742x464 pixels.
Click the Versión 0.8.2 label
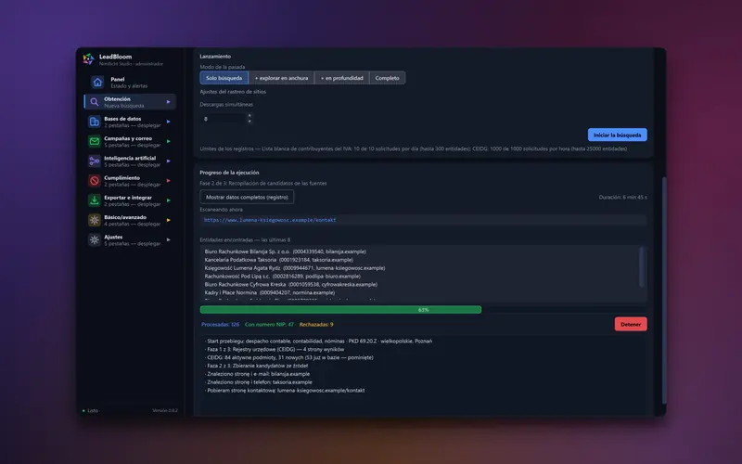[x=165, y=410]
